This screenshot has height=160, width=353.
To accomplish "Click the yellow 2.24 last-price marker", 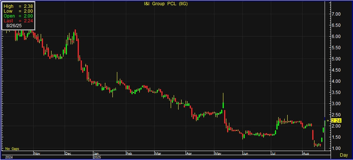I will click(x=336, y=121).
